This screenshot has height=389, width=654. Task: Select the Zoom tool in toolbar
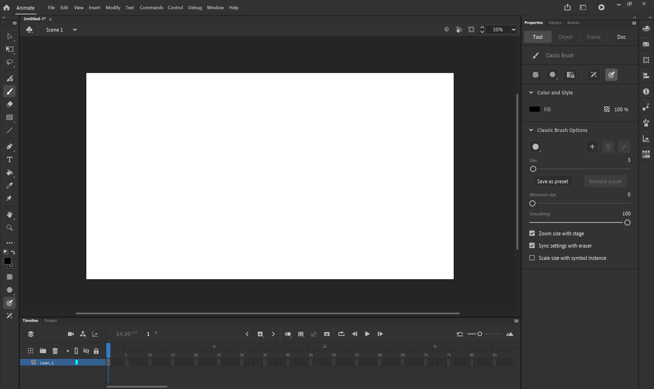[x=9, y=227]
